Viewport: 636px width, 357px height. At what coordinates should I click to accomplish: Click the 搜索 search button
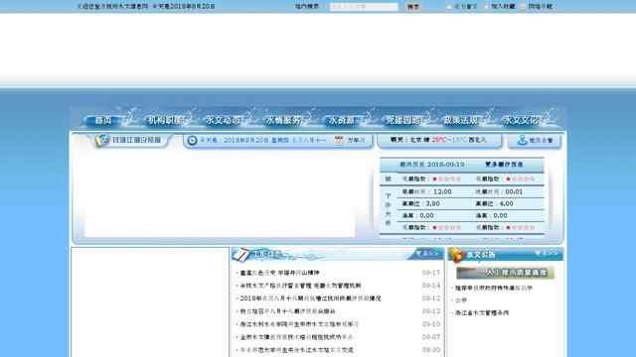413,7
